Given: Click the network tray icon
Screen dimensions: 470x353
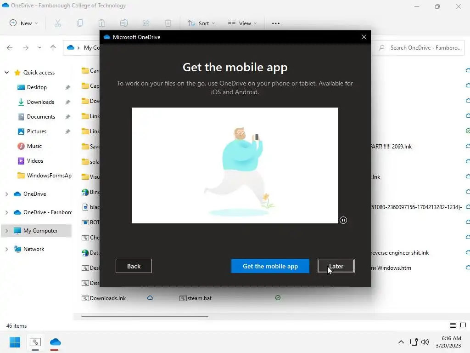Looking at the screenshot, I should click(414, 342).
